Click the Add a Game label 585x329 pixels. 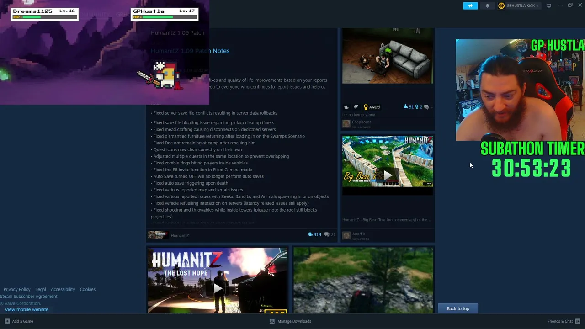point(22,321)
